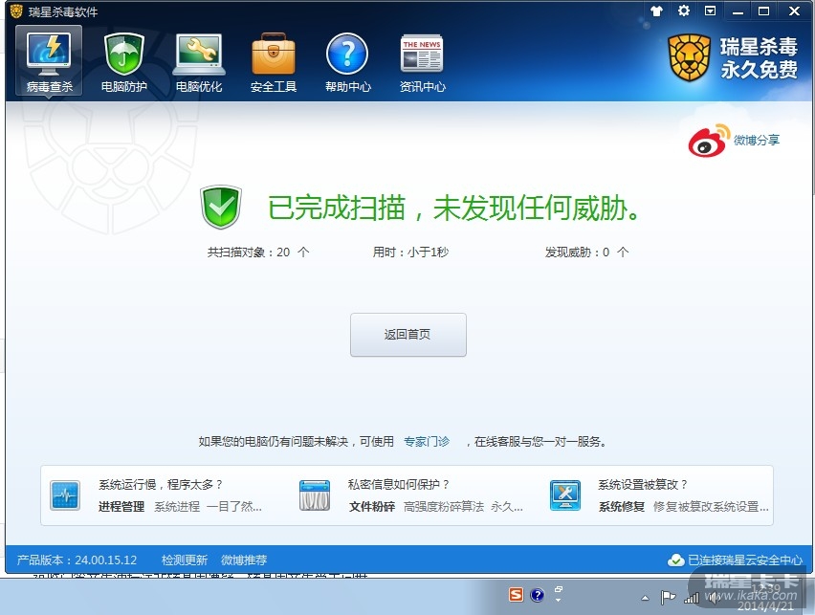Click 已连接瑞星云安全中心 status text

[745, 560]
